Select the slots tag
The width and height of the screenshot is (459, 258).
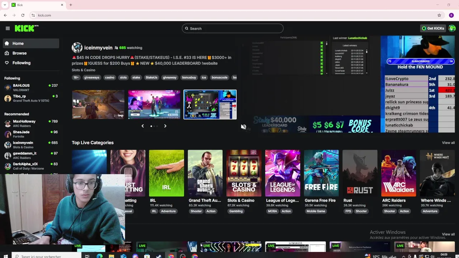(x=123, y=77)
